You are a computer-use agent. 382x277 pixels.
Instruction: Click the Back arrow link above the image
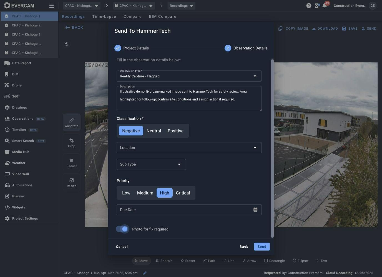74,27
